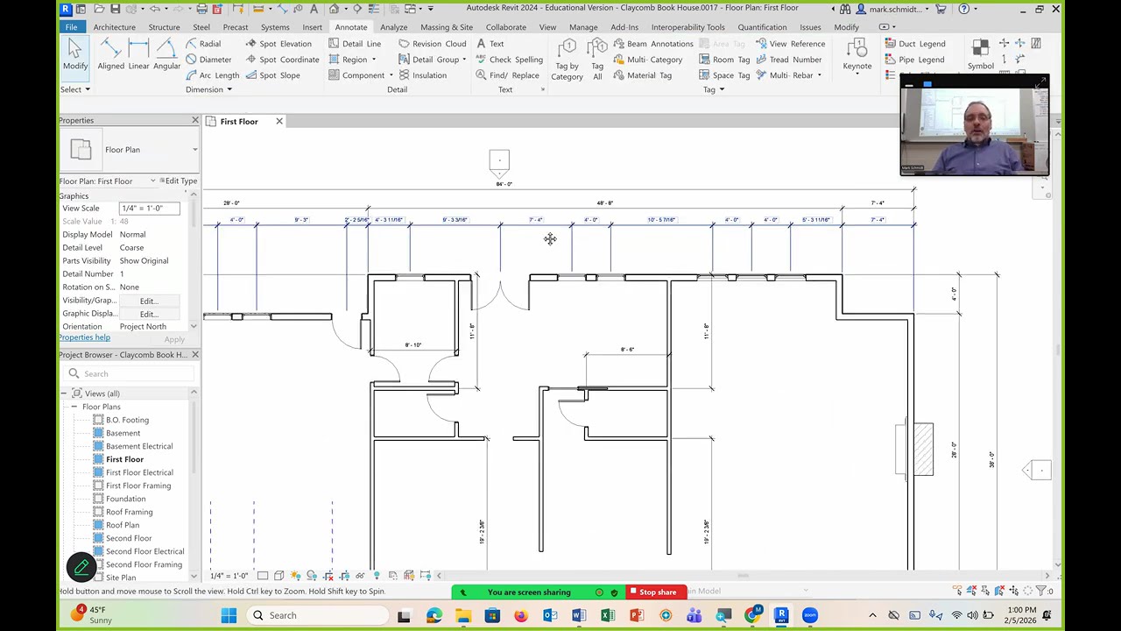Choose Material Tag tool
1121x631 pixels.
pos(642,75)
